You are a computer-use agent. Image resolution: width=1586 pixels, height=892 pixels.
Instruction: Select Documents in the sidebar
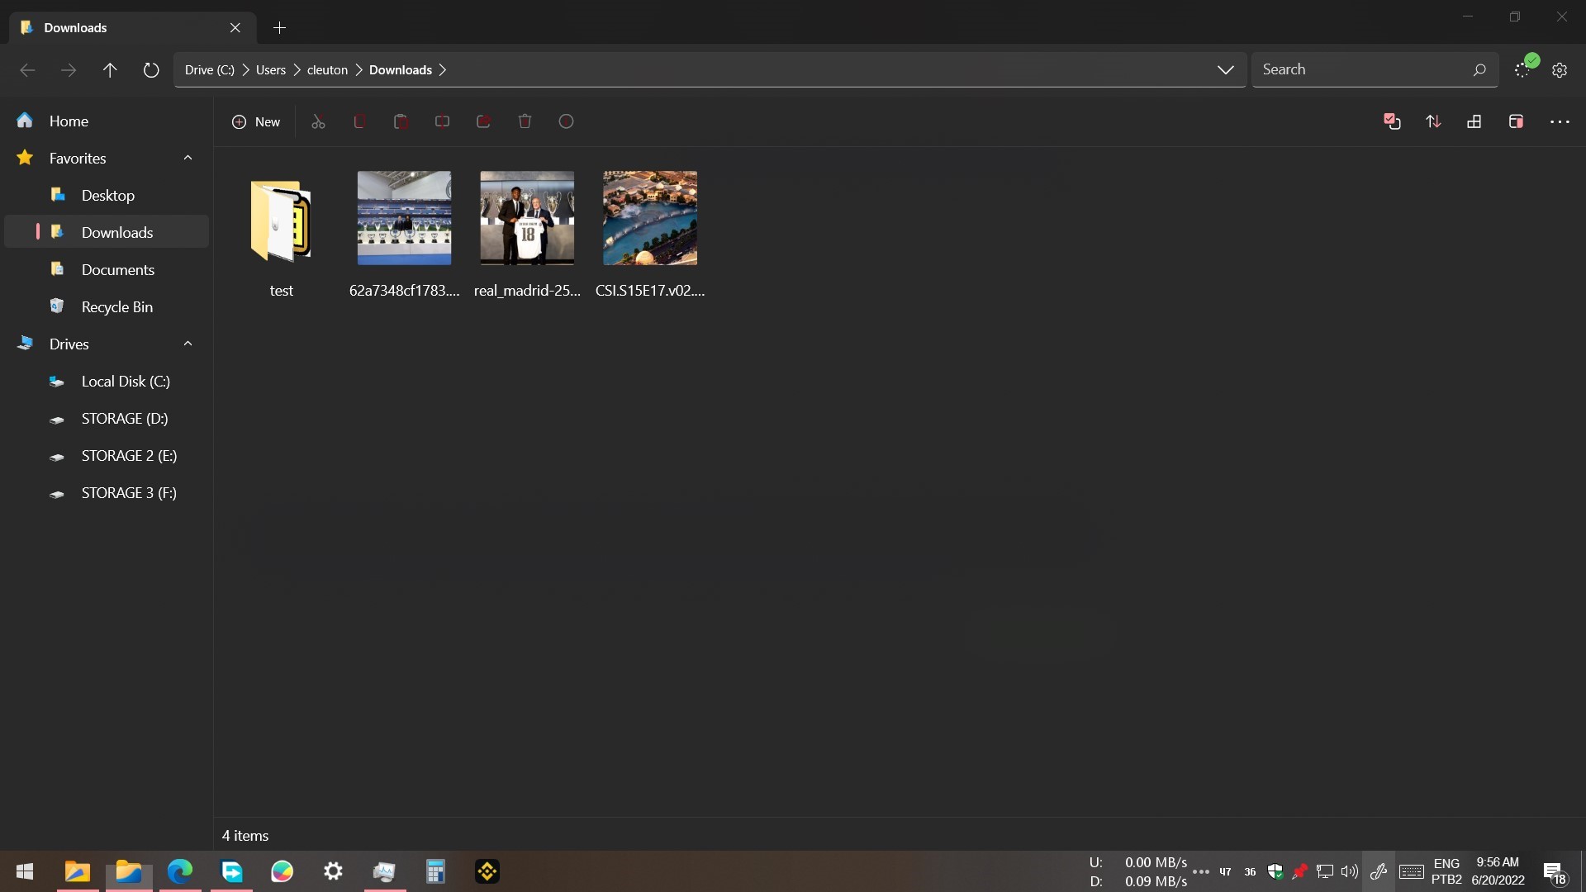pyautogui.click(x=117, y=269)
